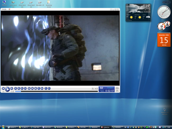Click the 0:02:57 elapsed time display
Screen dimensions: 172x129
[x=110, y=91]
